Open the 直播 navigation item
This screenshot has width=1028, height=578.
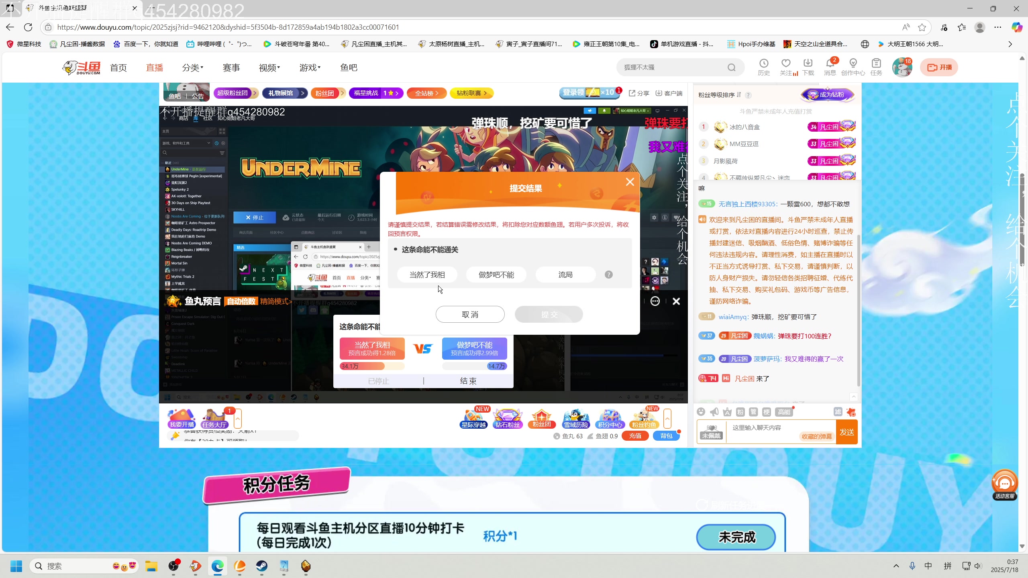click(x=155, y=67)
